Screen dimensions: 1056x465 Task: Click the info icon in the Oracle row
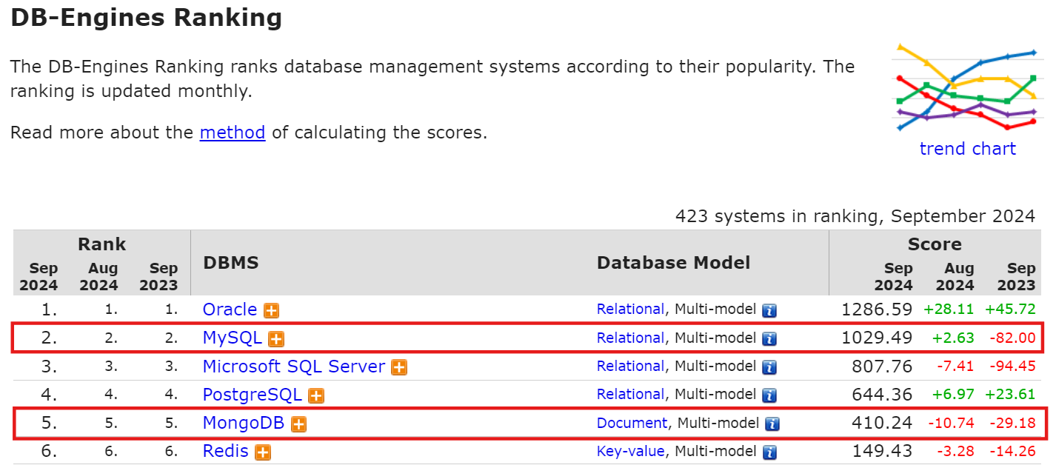pos(769,310)
